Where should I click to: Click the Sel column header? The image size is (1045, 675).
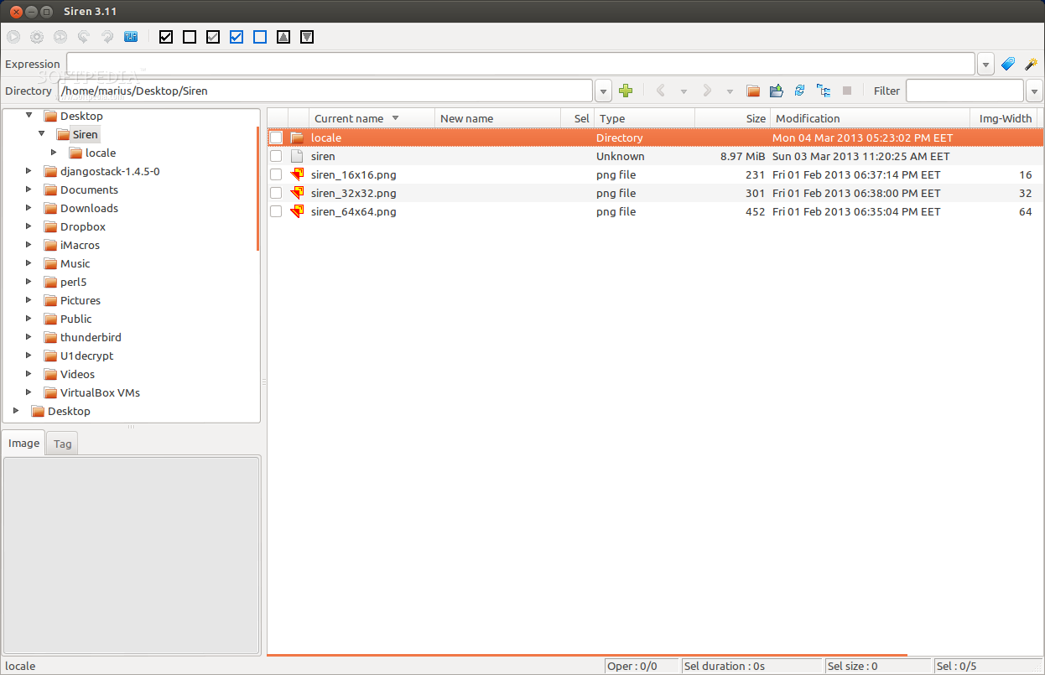[x=578, y=118]
